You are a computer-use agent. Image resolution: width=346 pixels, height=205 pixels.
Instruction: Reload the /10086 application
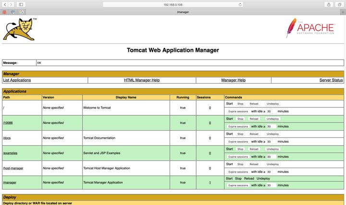point(254,119)
